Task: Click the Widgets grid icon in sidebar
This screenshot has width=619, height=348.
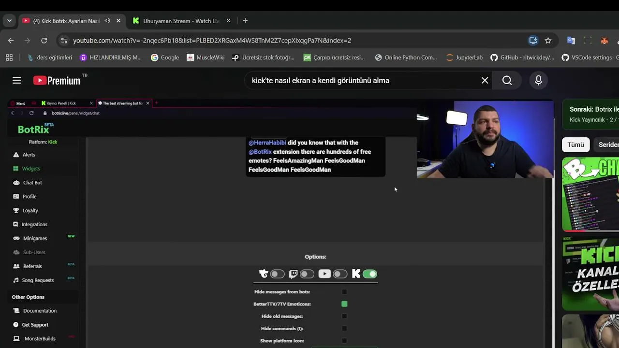Action: [16, 169]
